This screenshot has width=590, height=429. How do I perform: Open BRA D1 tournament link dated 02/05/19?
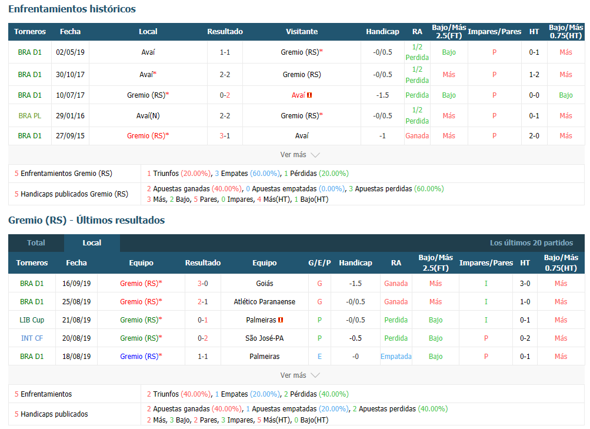point(30,52)
